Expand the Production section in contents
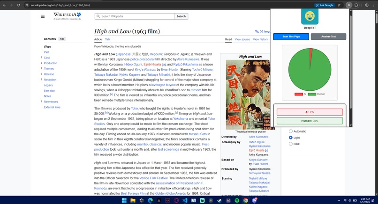The image size is (378, 204). tap(41, 63)
